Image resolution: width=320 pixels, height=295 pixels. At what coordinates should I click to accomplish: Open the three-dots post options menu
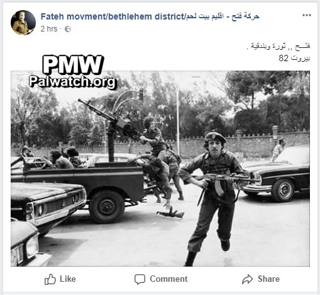(307, 15)
